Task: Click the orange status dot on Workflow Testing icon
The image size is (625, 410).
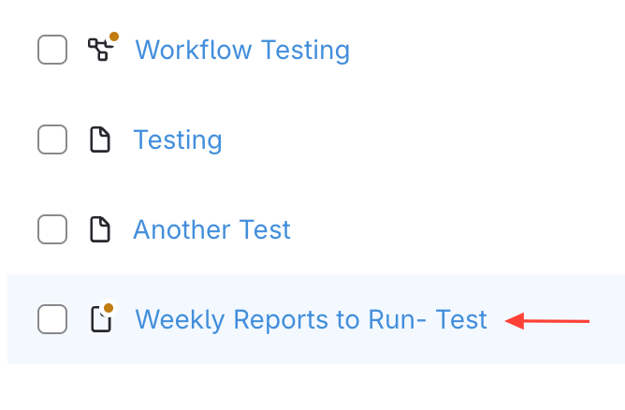Action: click(x=114, y=37)
